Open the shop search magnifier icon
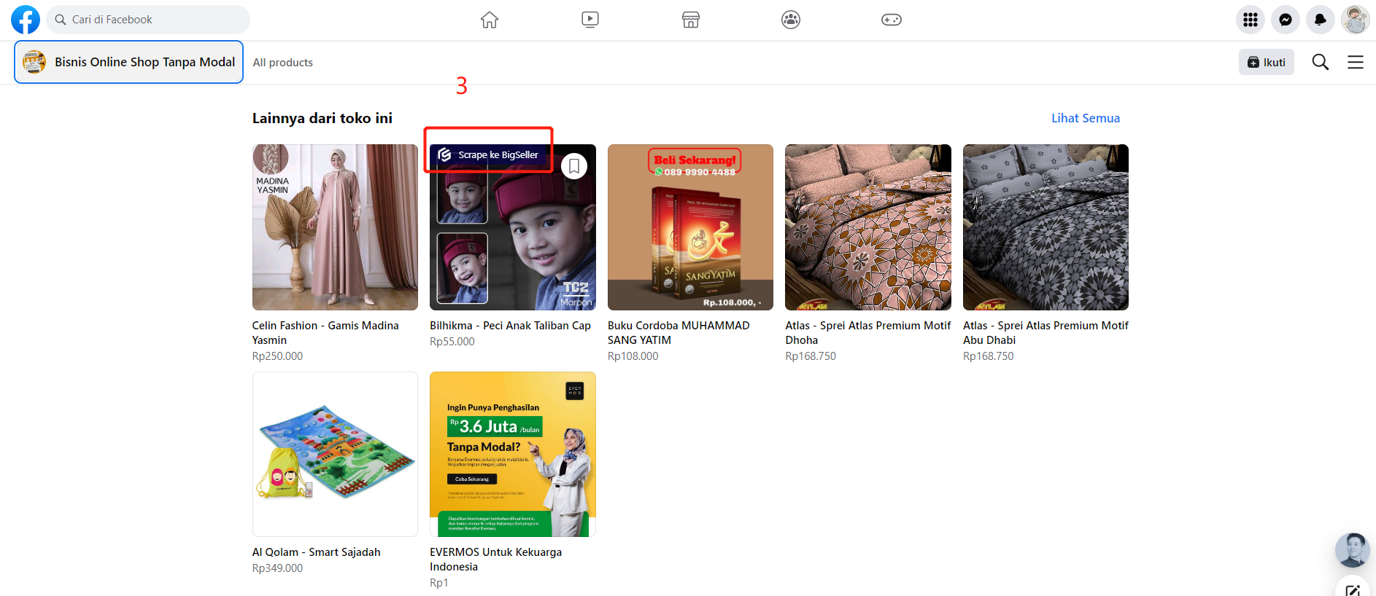Viewport: 1376px width, 596px height. pyautogui.click(x=1321, y=62)
